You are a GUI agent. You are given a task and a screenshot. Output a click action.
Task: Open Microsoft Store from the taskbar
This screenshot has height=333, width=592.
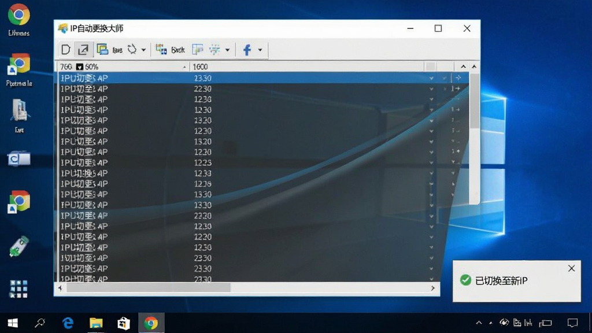tap(124, 323)
